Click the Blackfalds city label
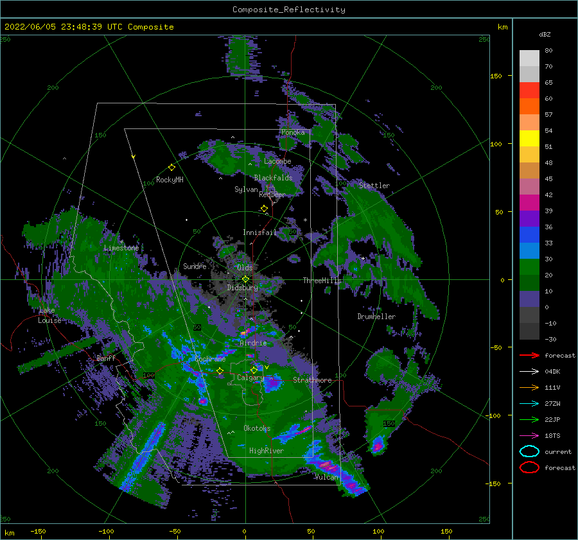Viewport: 578px width, 540px height. (273, 178)
